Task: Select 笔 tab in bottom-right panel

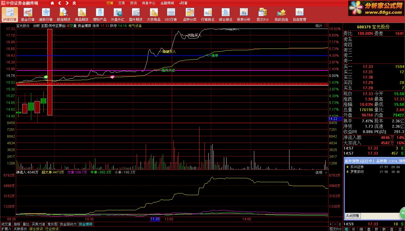Action: point(346,229)
